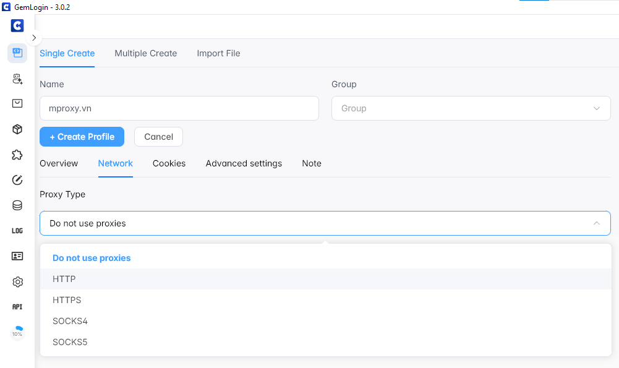This screenshot has width=619, height=368.
Task: Open the database stack icon
Action: pyautogui.click(x=17, y=205)
